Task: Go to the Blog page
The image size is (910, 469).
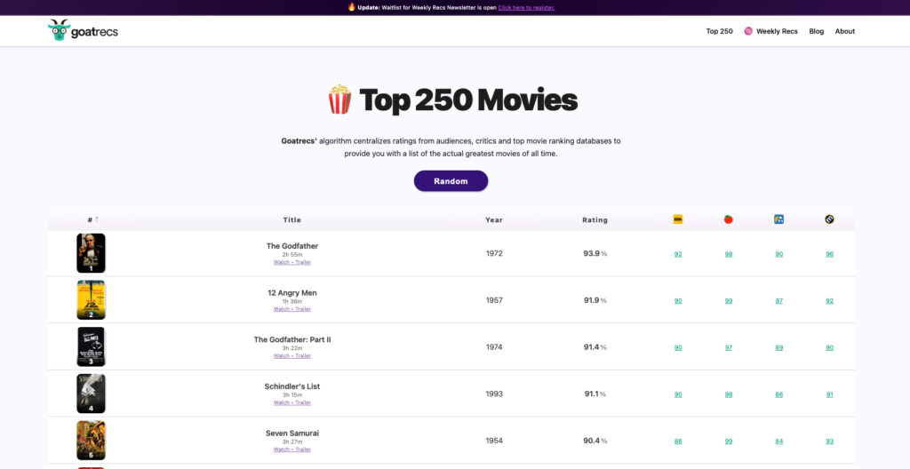Action: click(816, 31)
